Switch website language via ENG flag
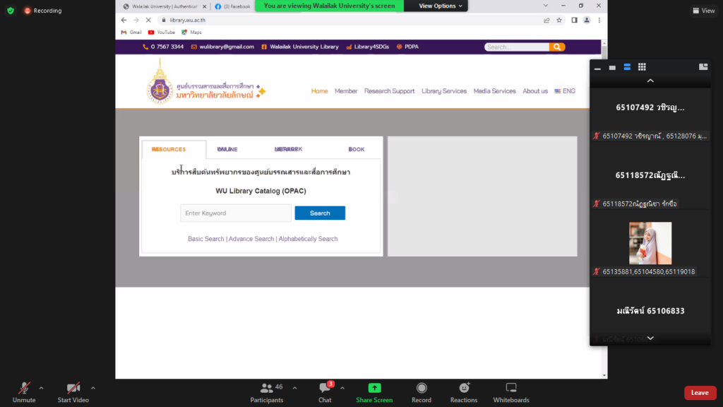723x407 pixels. pyautogui.click(x=565, y=91)
